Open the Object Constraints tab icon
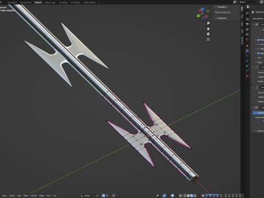The height and width of the screenshot is (198, 264). (x=248, y=65)
